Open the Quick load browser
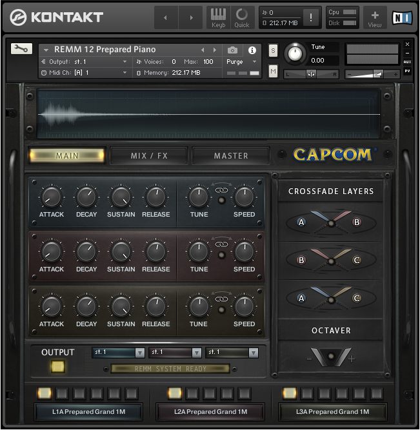This screenshot has width=420, height=430. (241, 17)
